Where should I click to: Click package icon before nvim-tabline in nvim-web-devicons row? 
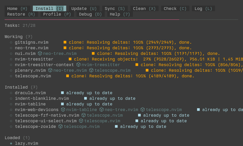(63, 110)
